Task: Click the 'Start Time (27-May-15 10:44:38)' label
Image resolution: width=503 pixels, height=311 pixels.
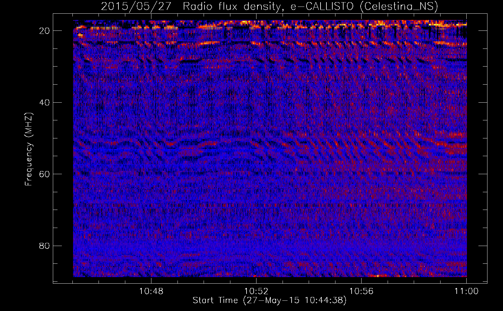Action: pyautogui.click(x=270, y=300)
